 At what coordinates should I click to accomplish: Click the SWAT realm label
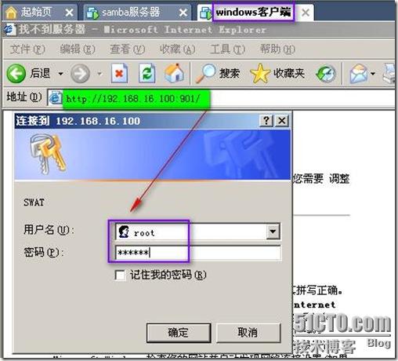34,202
